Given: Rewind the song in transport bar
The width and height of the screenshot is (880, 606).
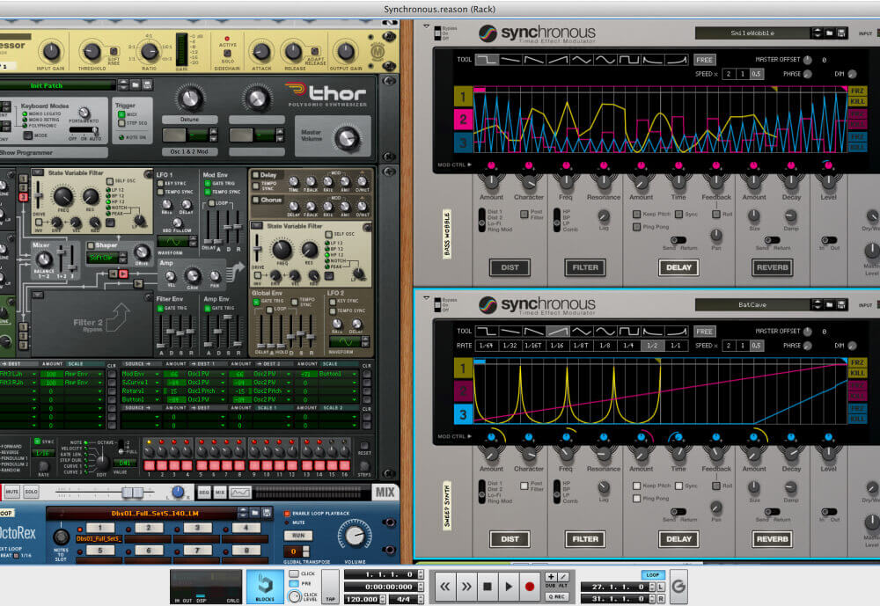Looking at the screenshot, I should click(x=444, y=587).
